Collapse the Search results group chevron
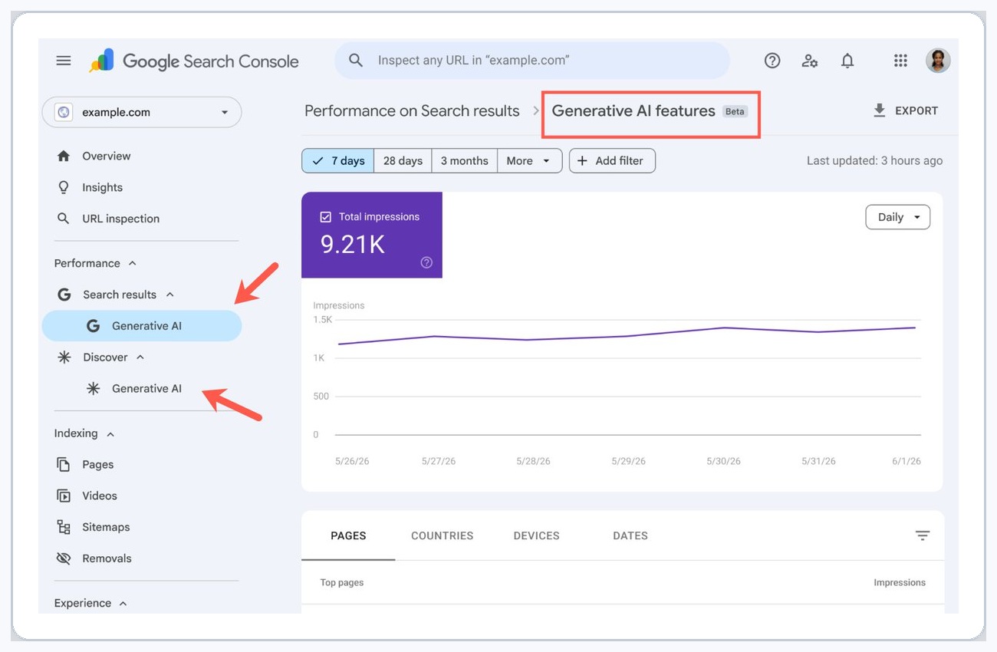Viewport: 997px width, 652px height. (170, 295)
